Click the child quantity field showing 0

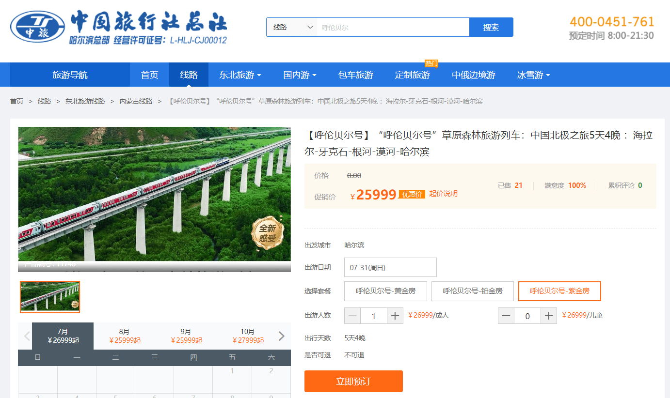click(527, 316)
